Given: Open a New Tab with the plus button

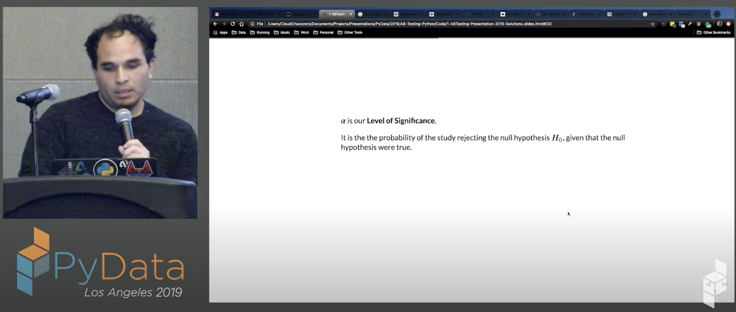Looking at the screenshot, I should click(716, 14).
